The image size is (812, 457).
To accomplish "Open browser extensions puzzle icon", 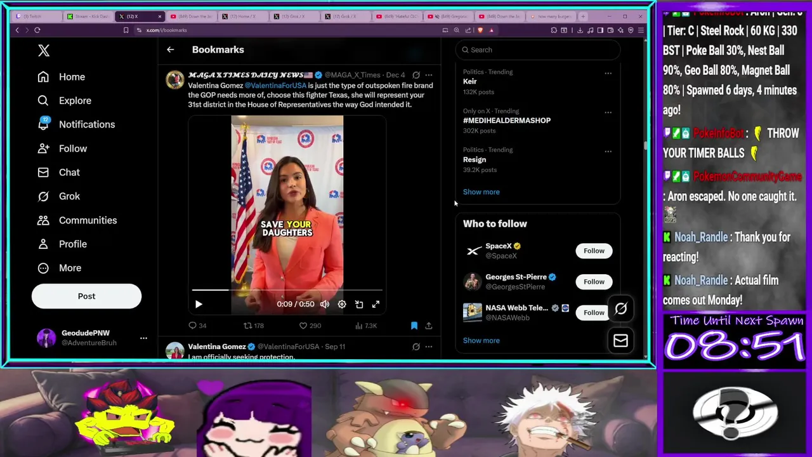I will click(554, 30).
